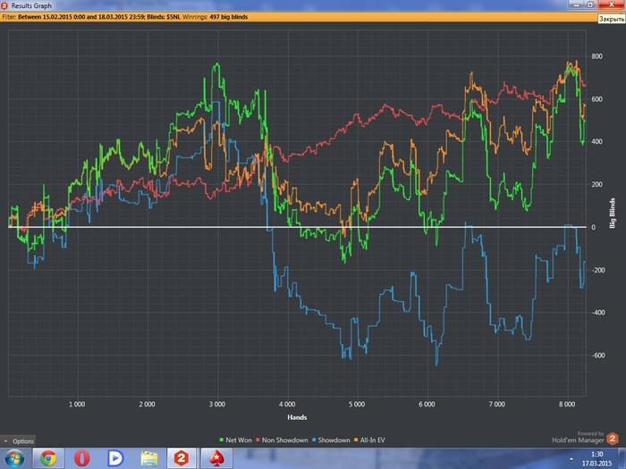Click the 'Blinds: $5NL' filter text

(164, 17)
